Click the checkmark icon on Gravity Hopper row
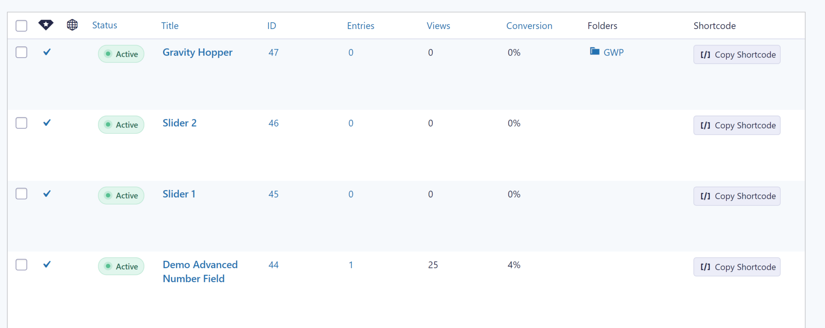Image resolution: width=825 pixels, height=328 pixels. (x=47, y=52)
